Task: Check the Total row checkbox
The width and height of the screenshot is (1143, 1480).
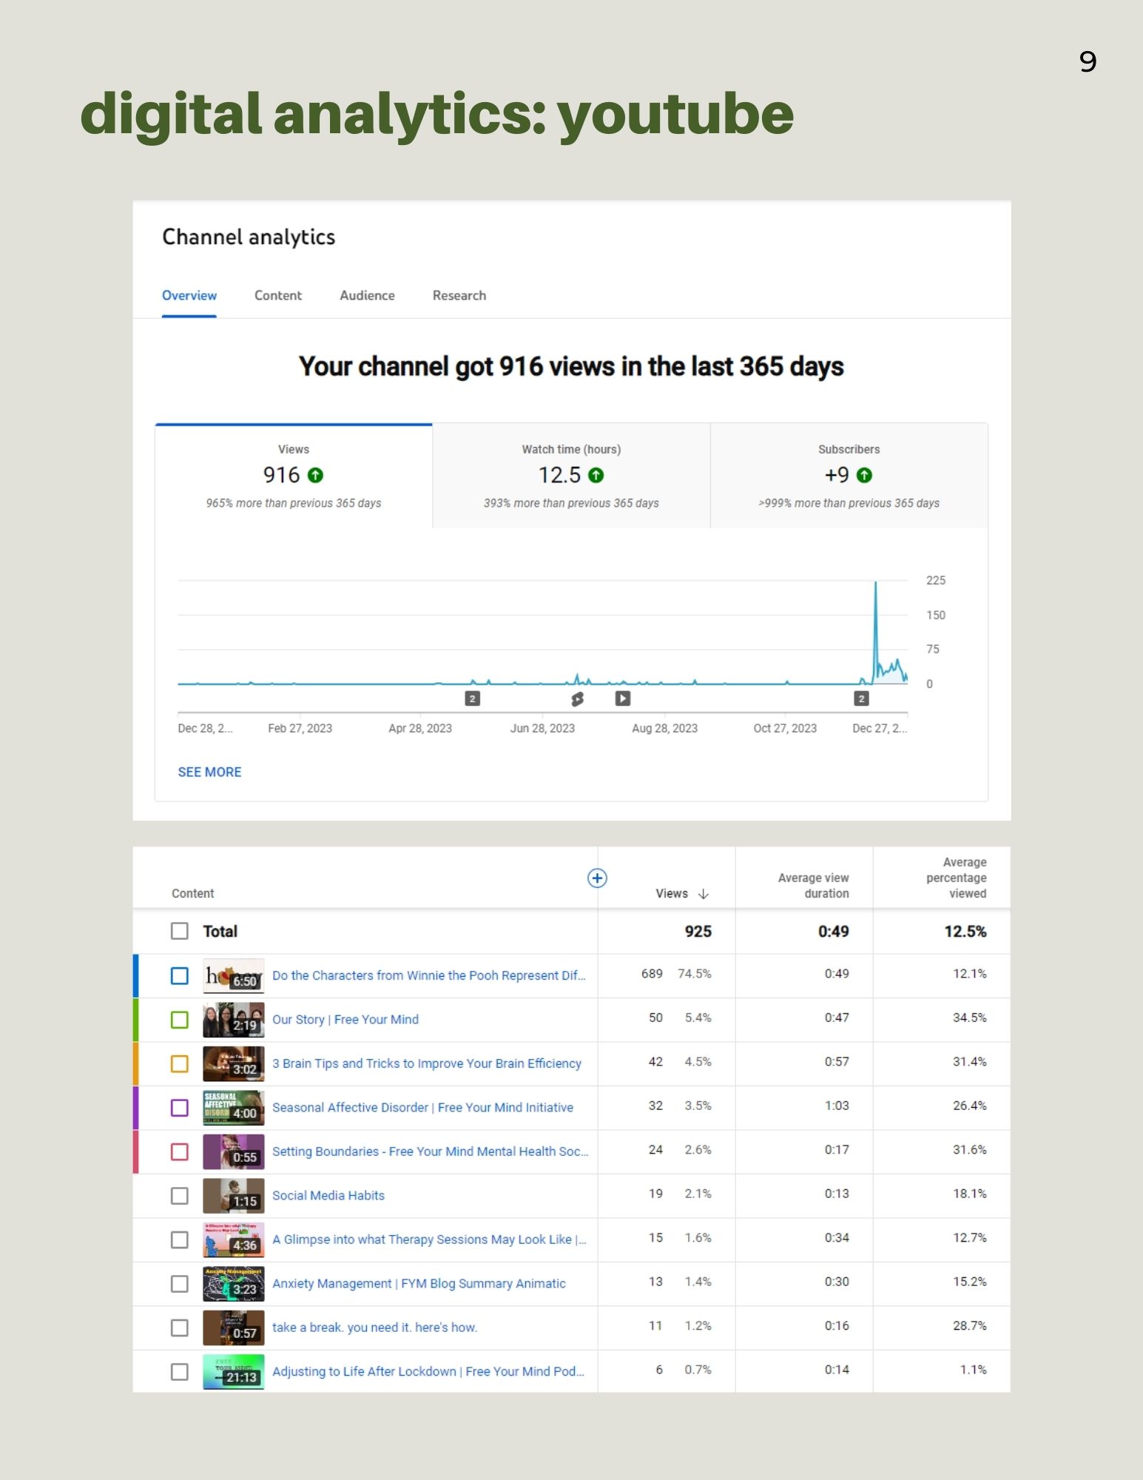Action: 180,931
